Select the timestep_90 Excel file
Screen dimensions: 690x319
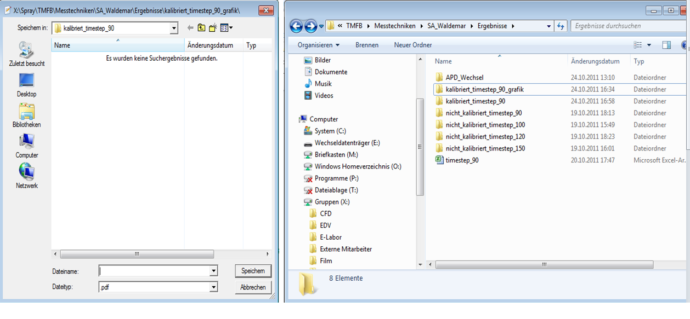pos(462,160)
